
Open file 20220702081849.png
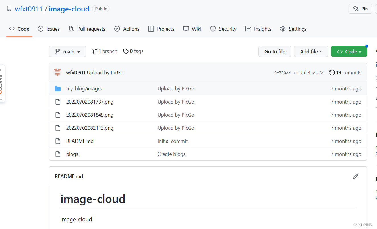point(90,115)
